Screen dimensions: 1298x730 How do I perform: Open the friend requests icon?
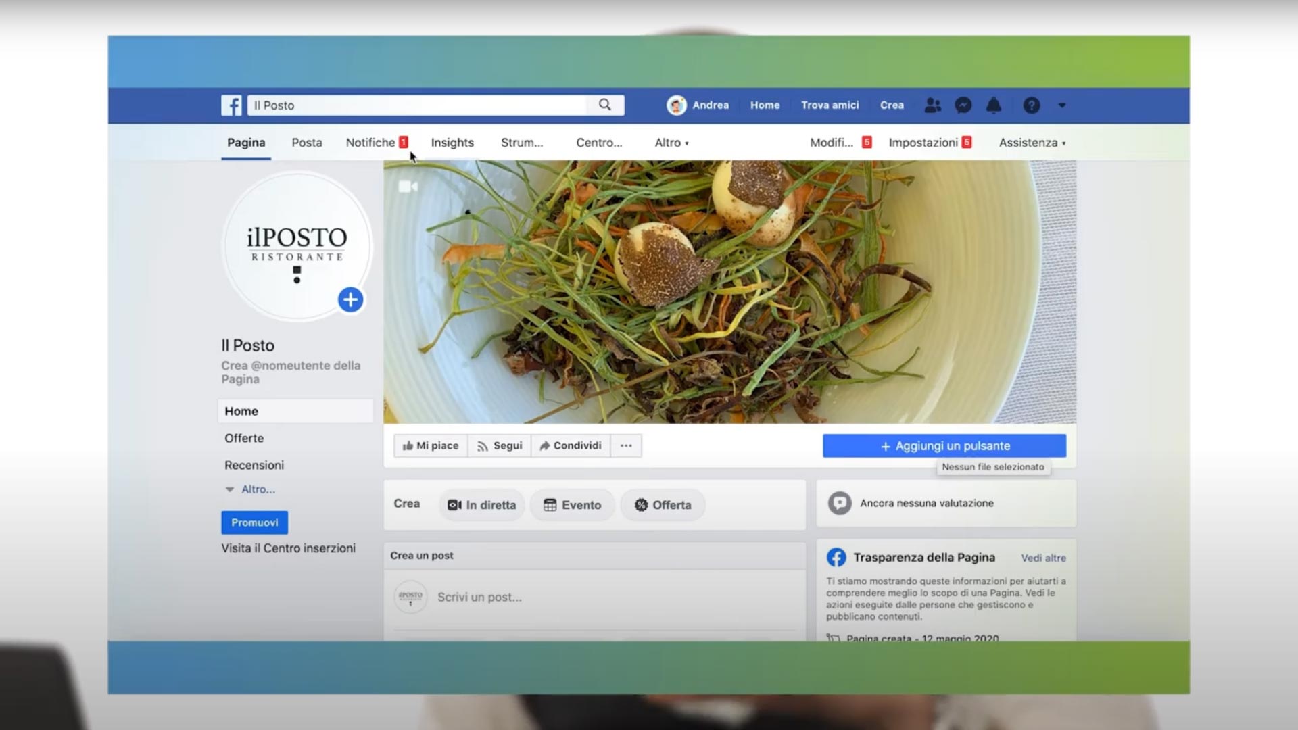pos(932,105)
